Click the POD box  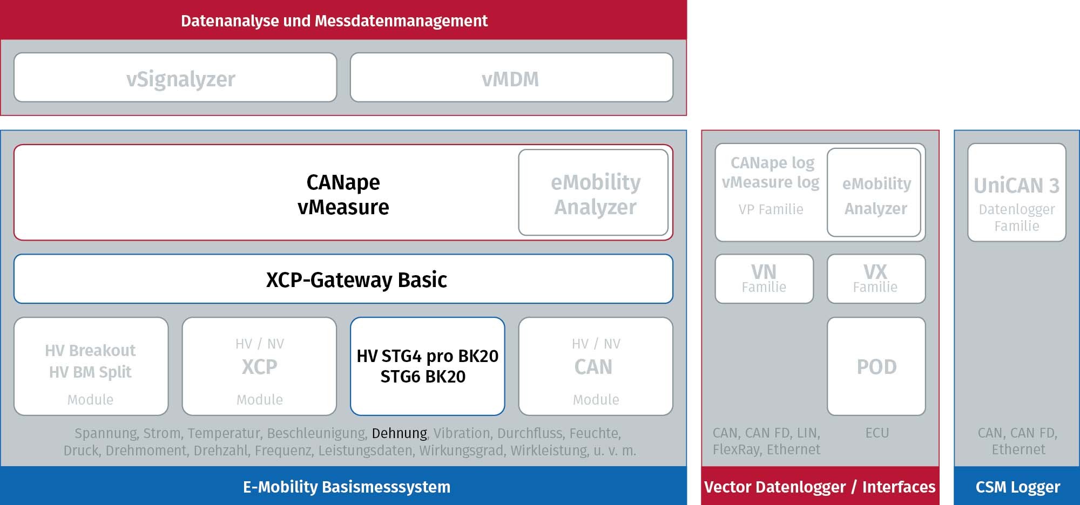876,366
